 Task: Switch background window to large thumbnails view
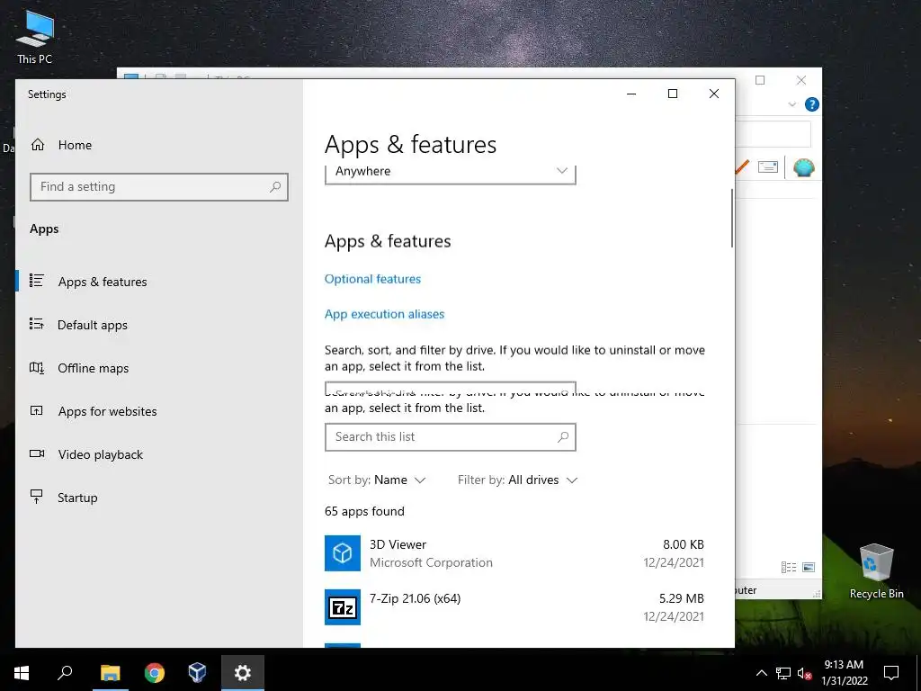coord(809,567)
